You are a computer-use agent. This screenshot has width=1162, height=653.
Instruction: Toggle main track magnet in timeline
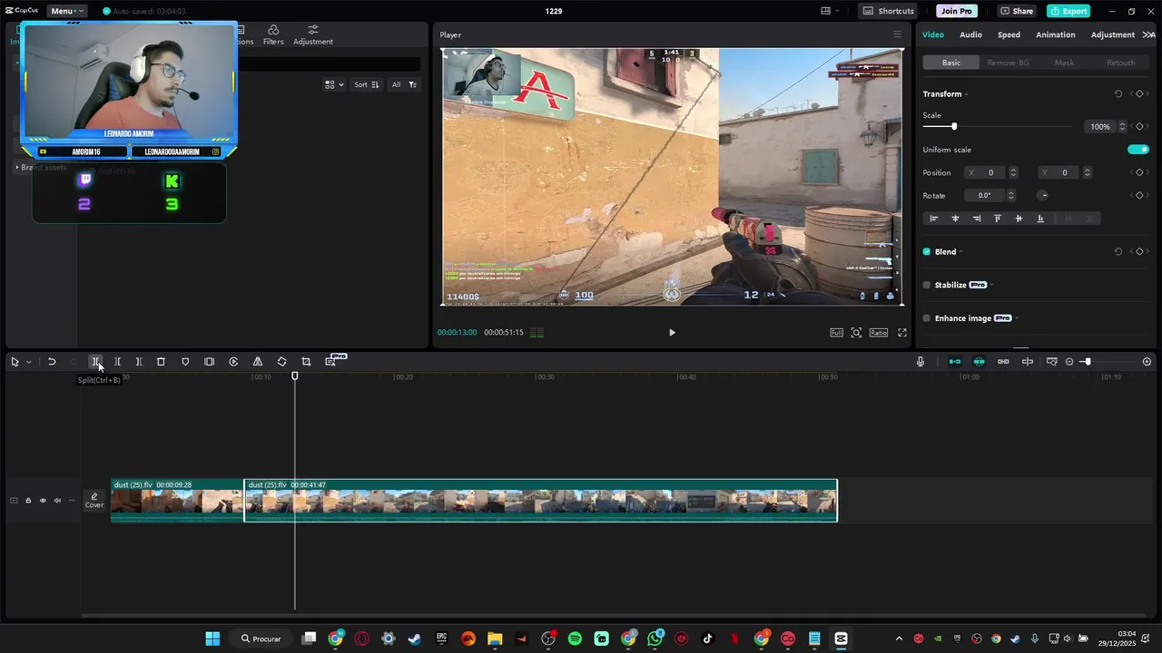coord(955,362)
